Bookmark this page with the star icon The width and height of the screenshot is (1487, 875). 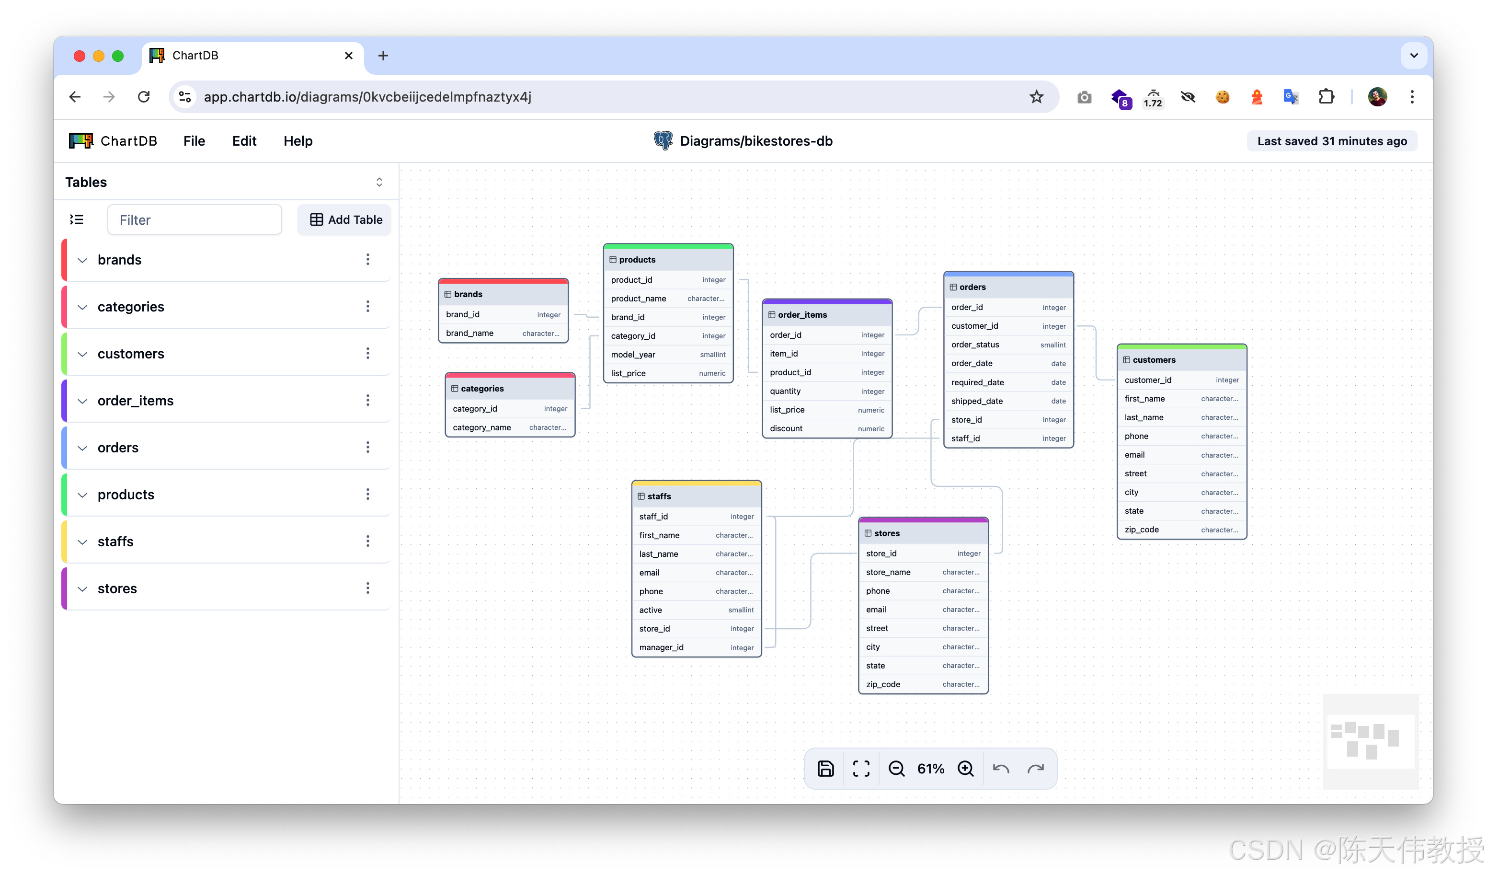1036,97
